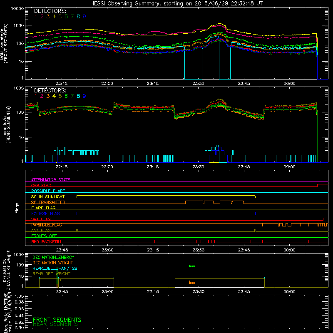The height and width of the screenshot is (333, 333).
Task: Click the DECIMATION_ENERGY legend entry
Action: (x=53, y=257)
